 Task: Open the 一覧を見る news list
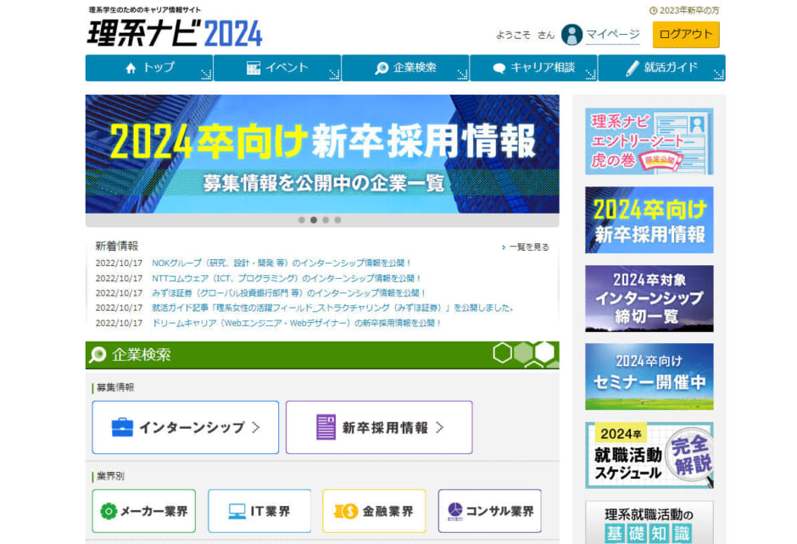pos(527,246)
